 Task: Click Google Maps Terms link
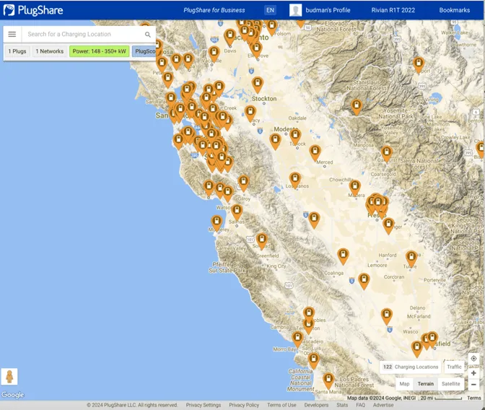[x=474, y=398]
